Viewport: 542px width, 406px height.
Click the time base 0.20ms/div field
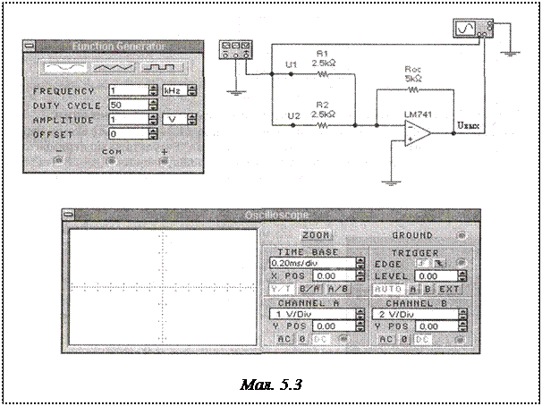[x=312, y=263]
